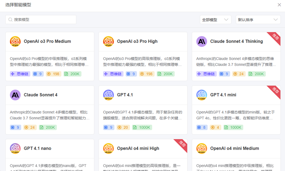Pick the GPT 4.1 mini model title
This screenshot has height=171, width=285.
coord(223,95)
